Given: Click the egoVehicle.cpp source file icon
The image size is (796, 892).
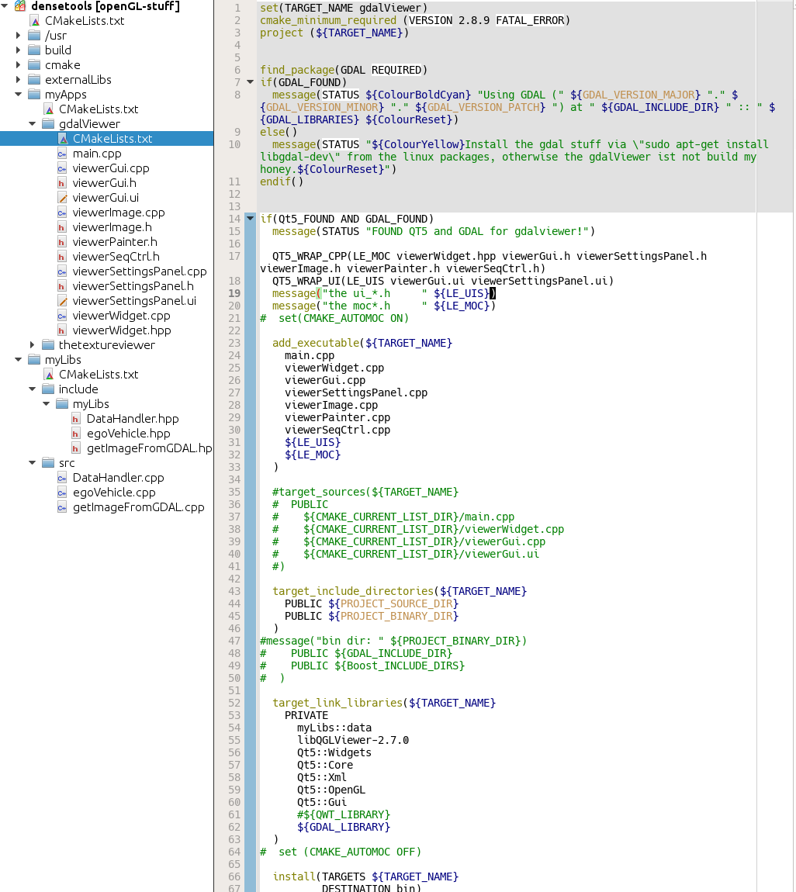Looking at the screenshot, I should pos(62,493).
